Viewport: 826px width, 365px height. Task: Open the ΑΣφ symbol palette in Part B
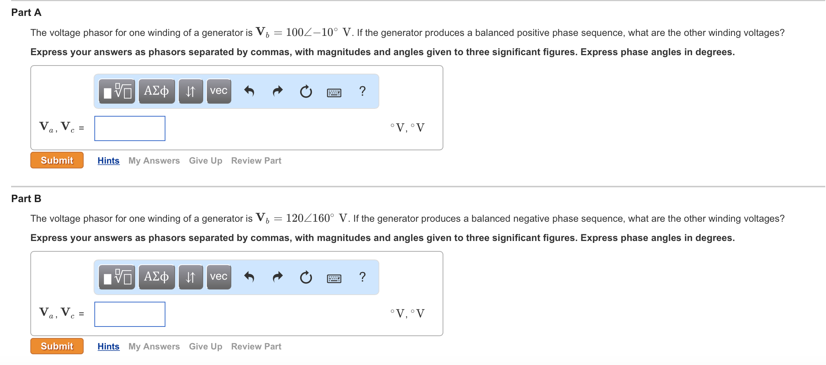[x=156, y=277]
